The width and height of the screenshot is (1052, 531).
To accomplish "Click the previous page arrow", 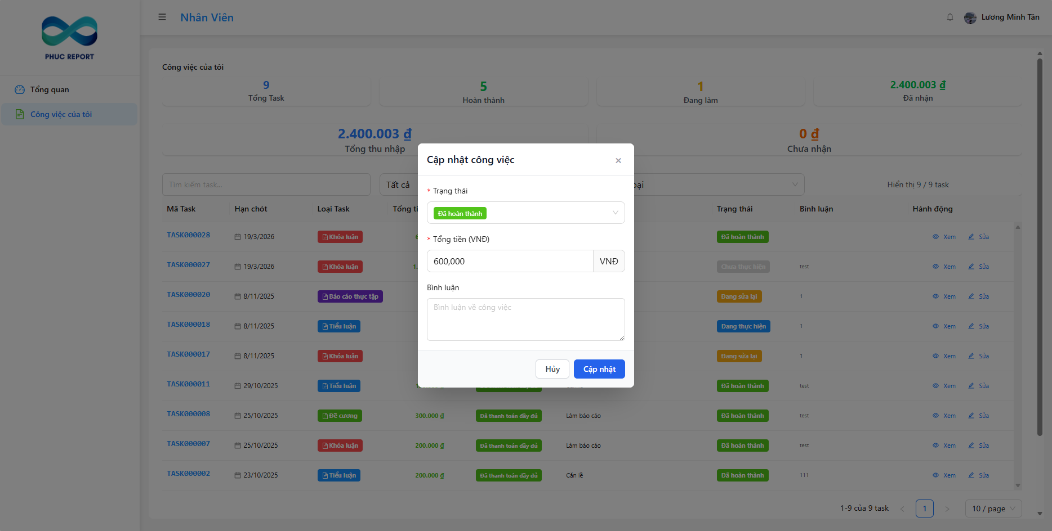I will 902,508.
